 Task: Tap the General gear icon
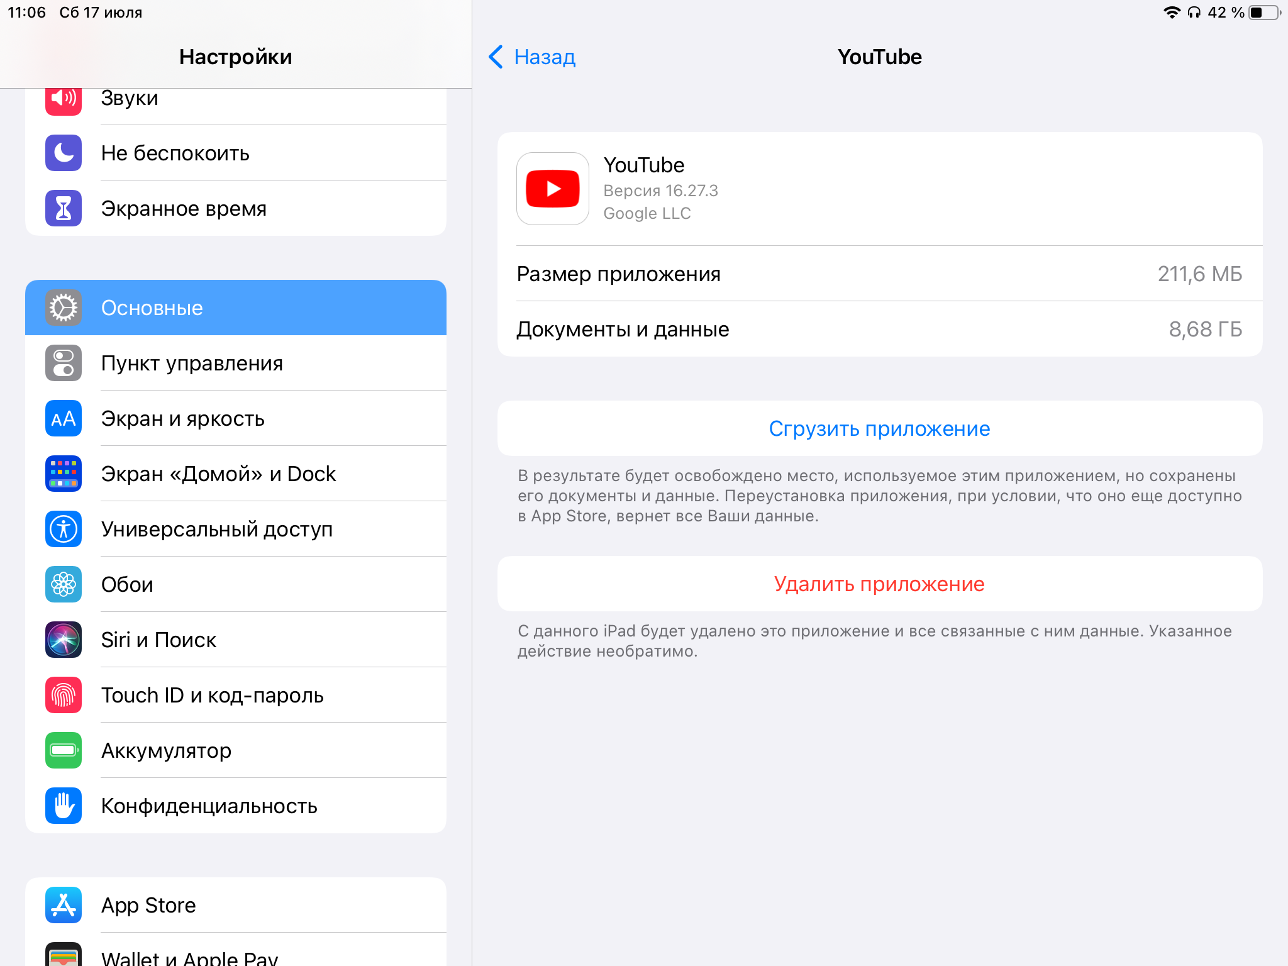(64, 308)
